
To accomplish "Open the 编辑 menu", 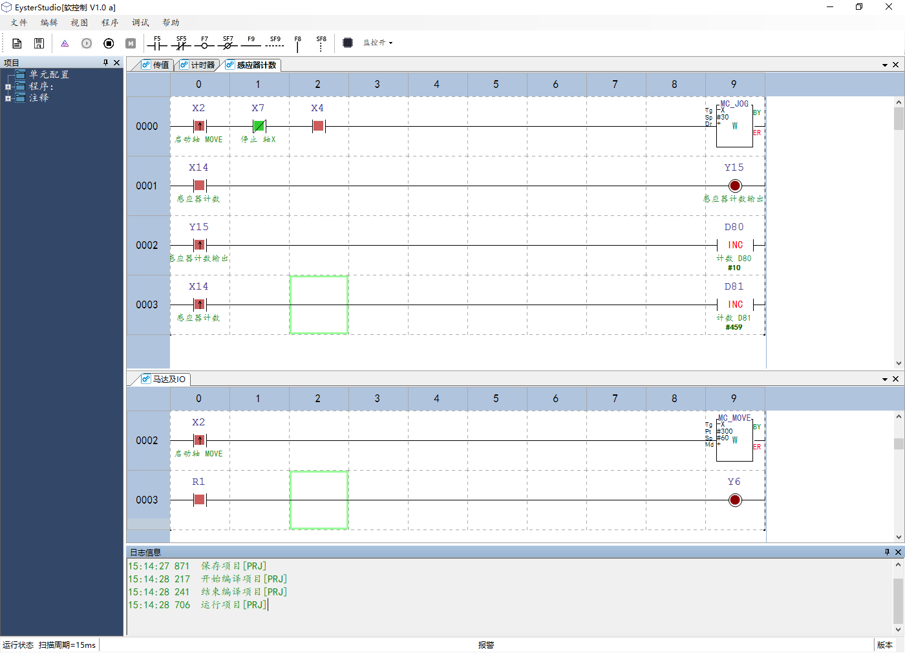I will coord(49,23).
